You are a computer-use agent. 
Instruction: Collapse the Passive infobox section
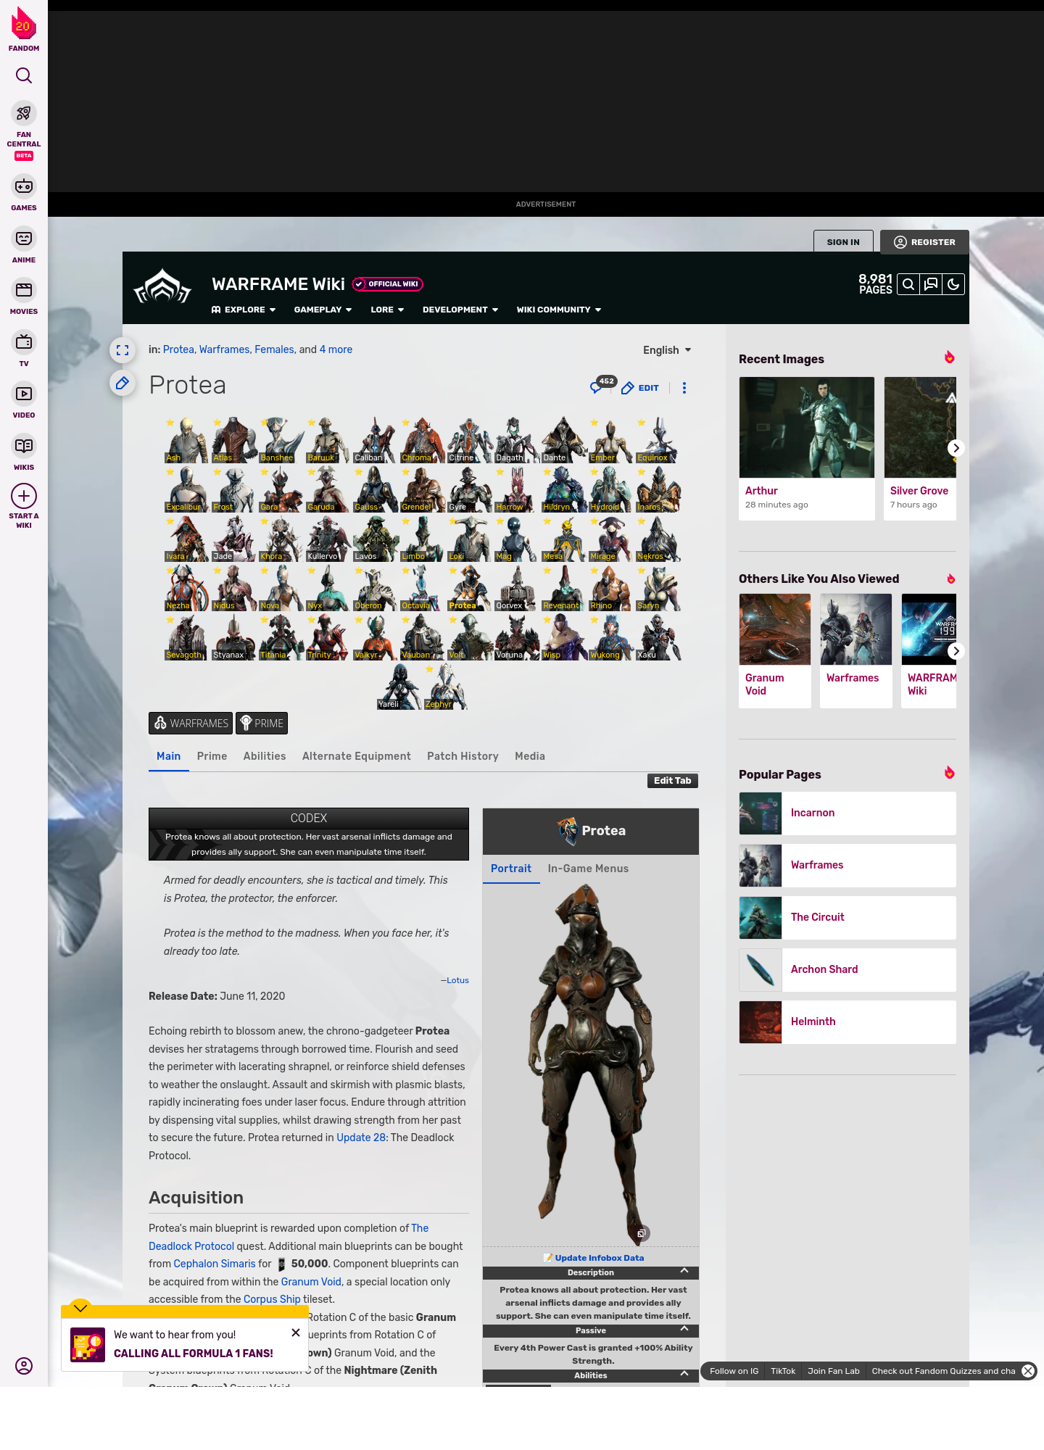tap(684, 1329)
